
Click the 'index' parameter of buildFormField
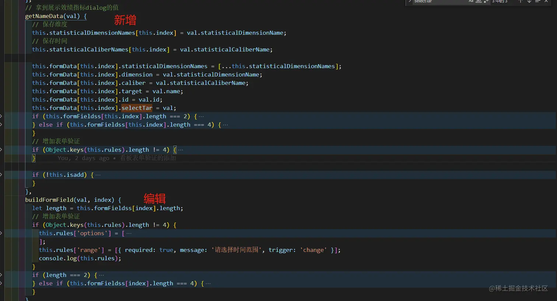tap(102, 200)
